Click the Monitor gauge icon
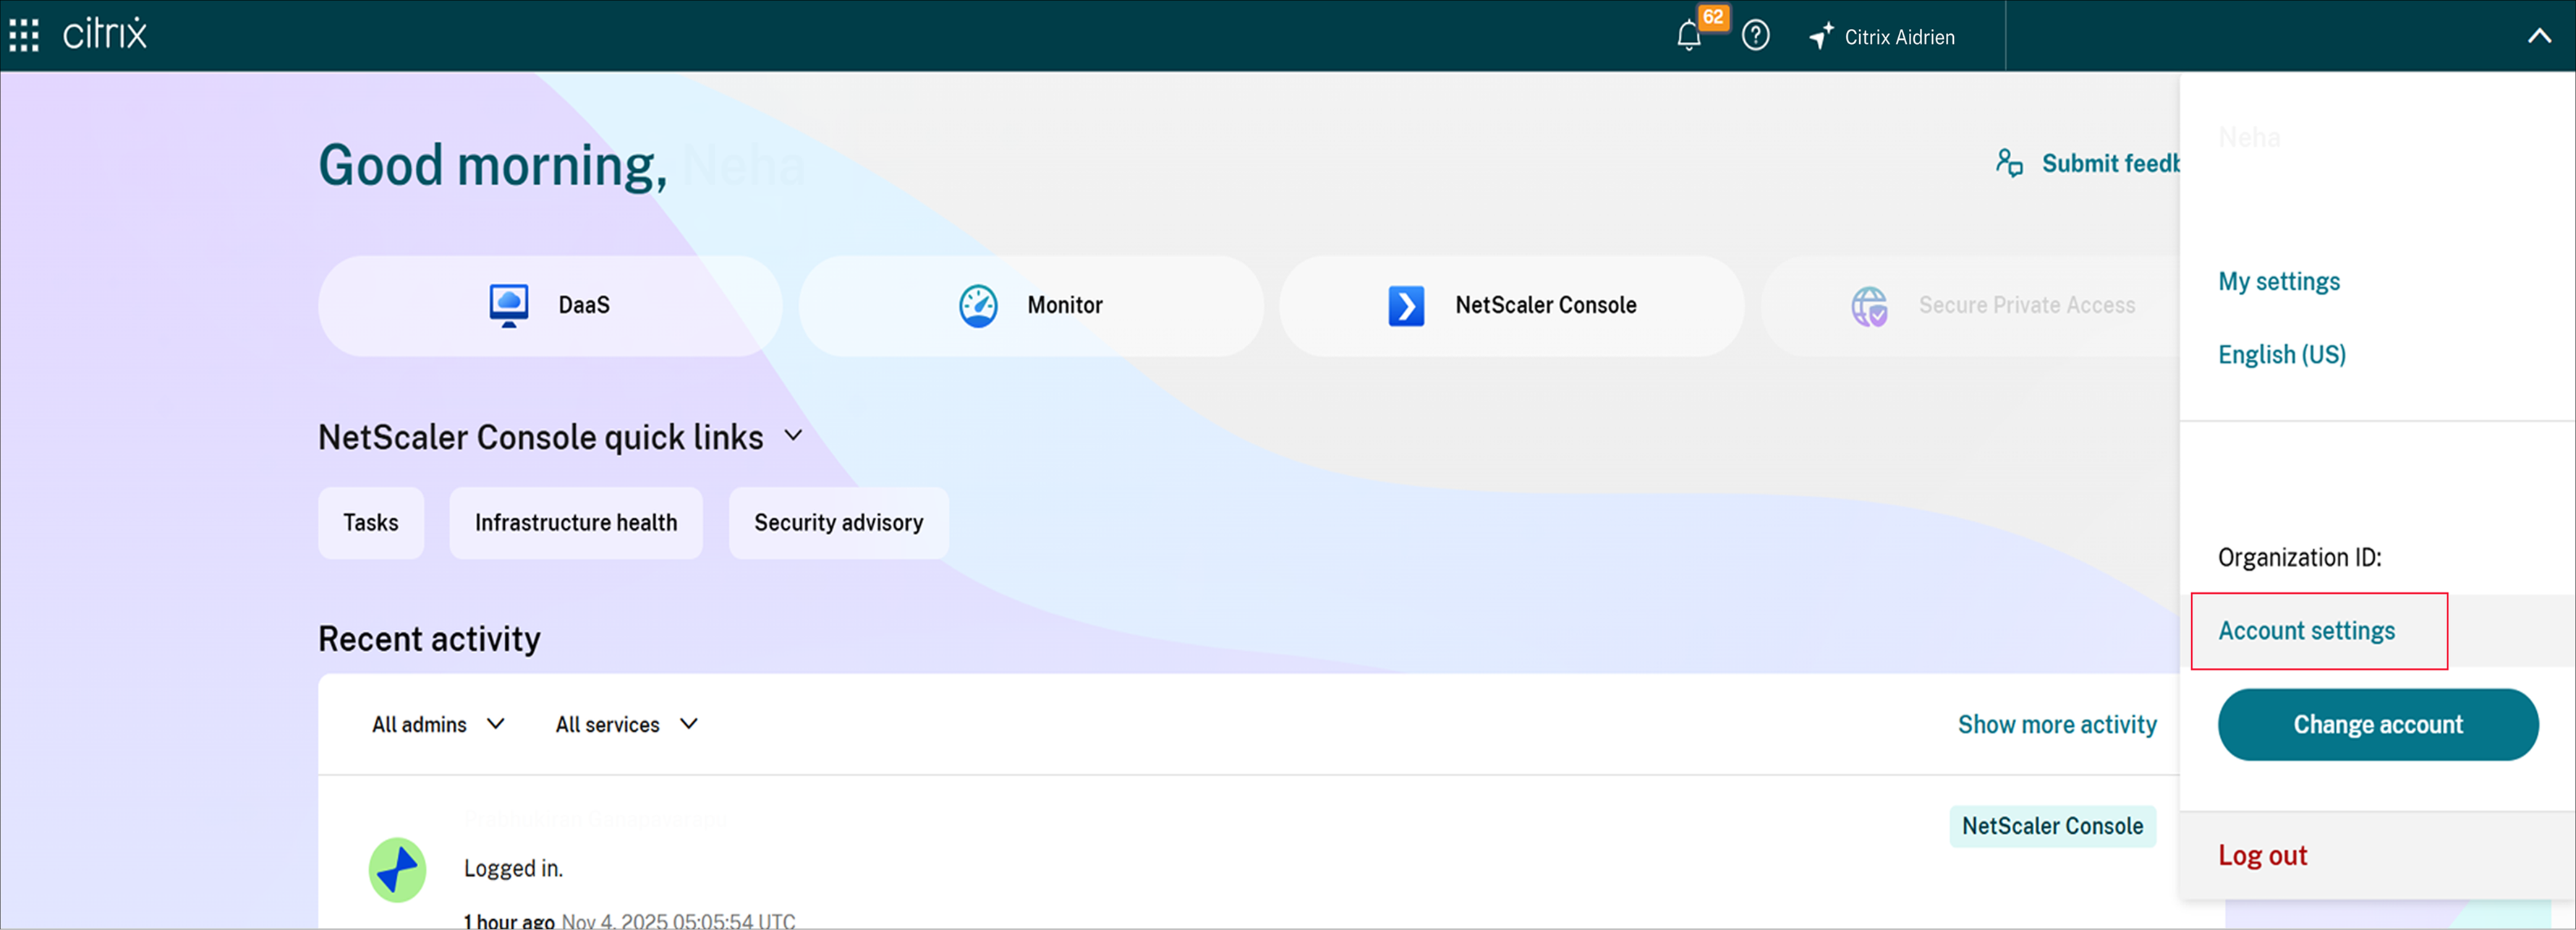 pos(977,305)
